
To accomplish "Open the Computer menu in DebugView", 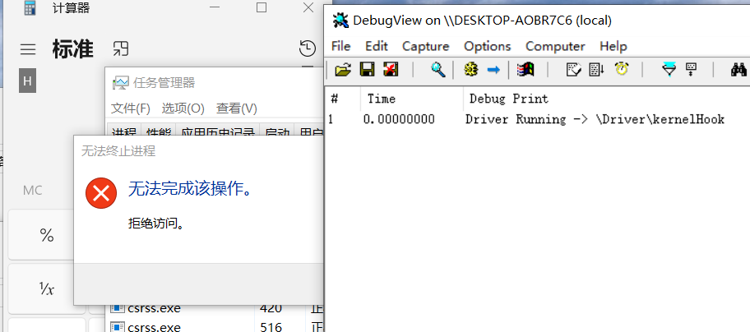I will 555,46.
